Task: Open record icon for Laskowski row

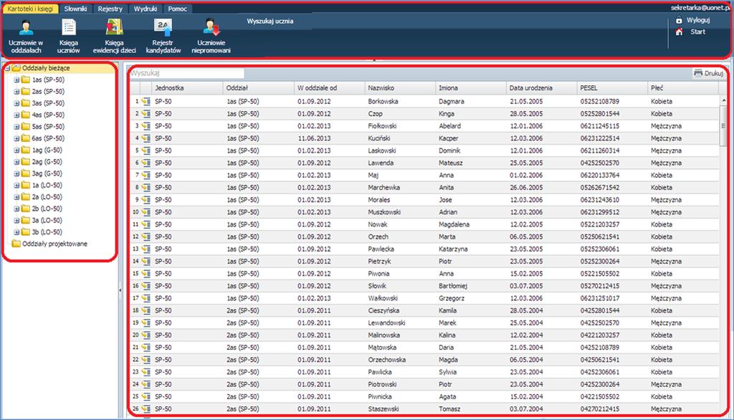Action: [x=146, y=151]
